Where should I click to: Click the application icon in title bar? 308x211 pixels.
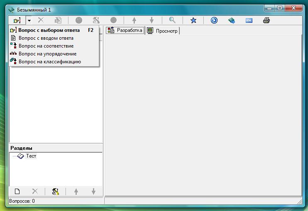[x=11, y=10]
